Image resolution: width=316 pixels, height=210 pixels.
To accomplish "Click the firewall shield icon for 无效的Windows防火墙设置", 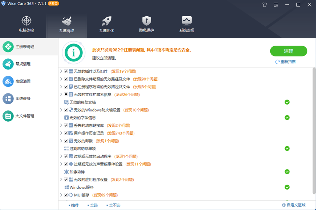I will click(x=71, y=110).
